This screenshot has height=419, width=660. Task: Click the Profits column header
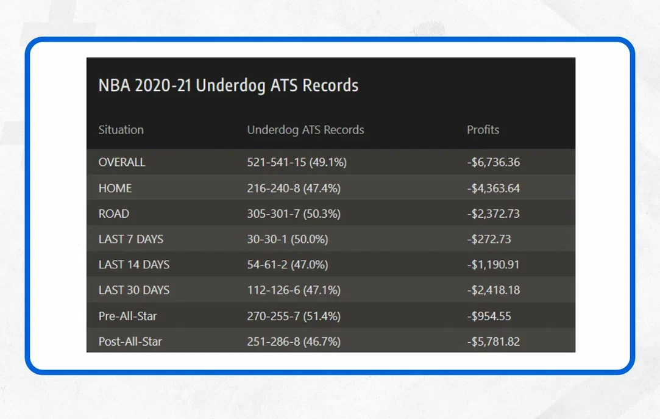483,130
